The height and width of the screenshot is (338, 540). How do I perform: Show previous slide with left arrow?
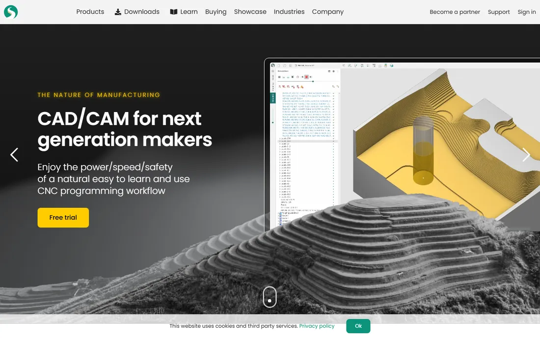pos(14,155)
